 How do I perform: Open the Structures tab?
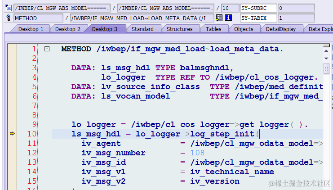point(179,29)
